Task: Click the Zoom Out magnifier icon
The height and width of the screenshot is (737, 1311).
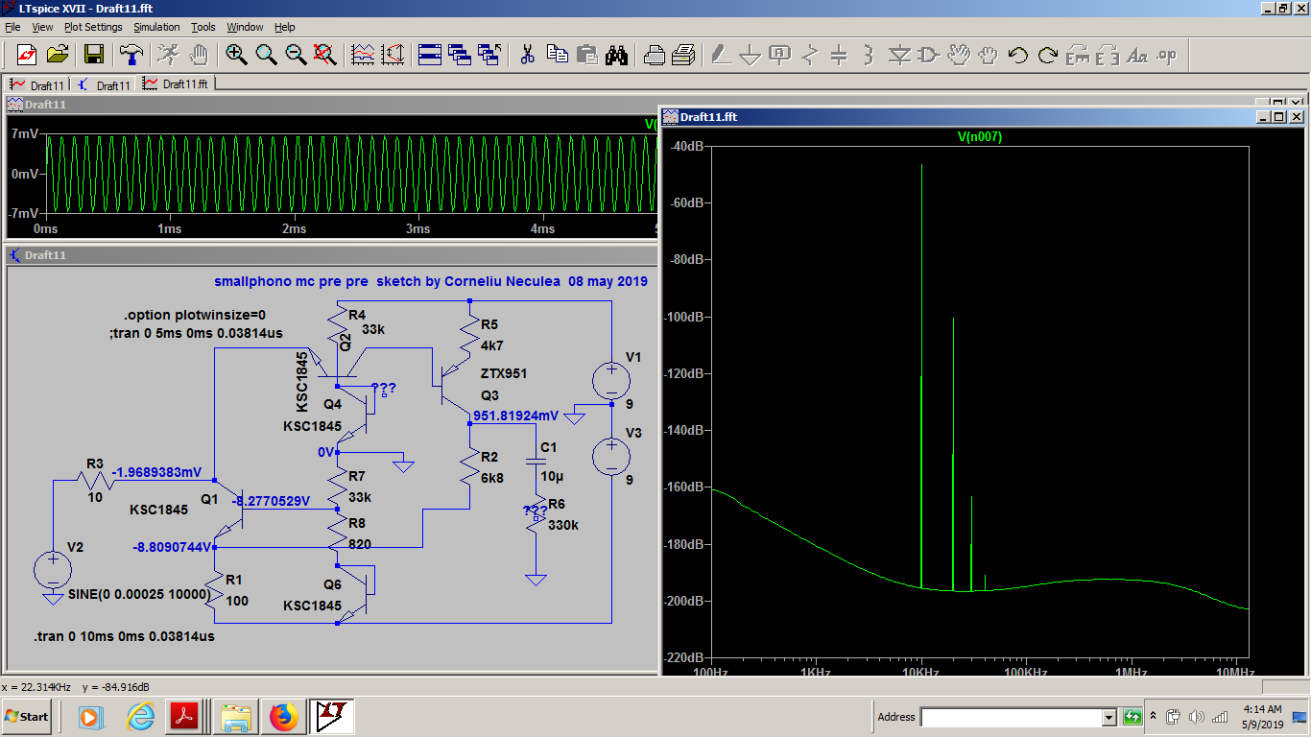Action: point(296,54)
